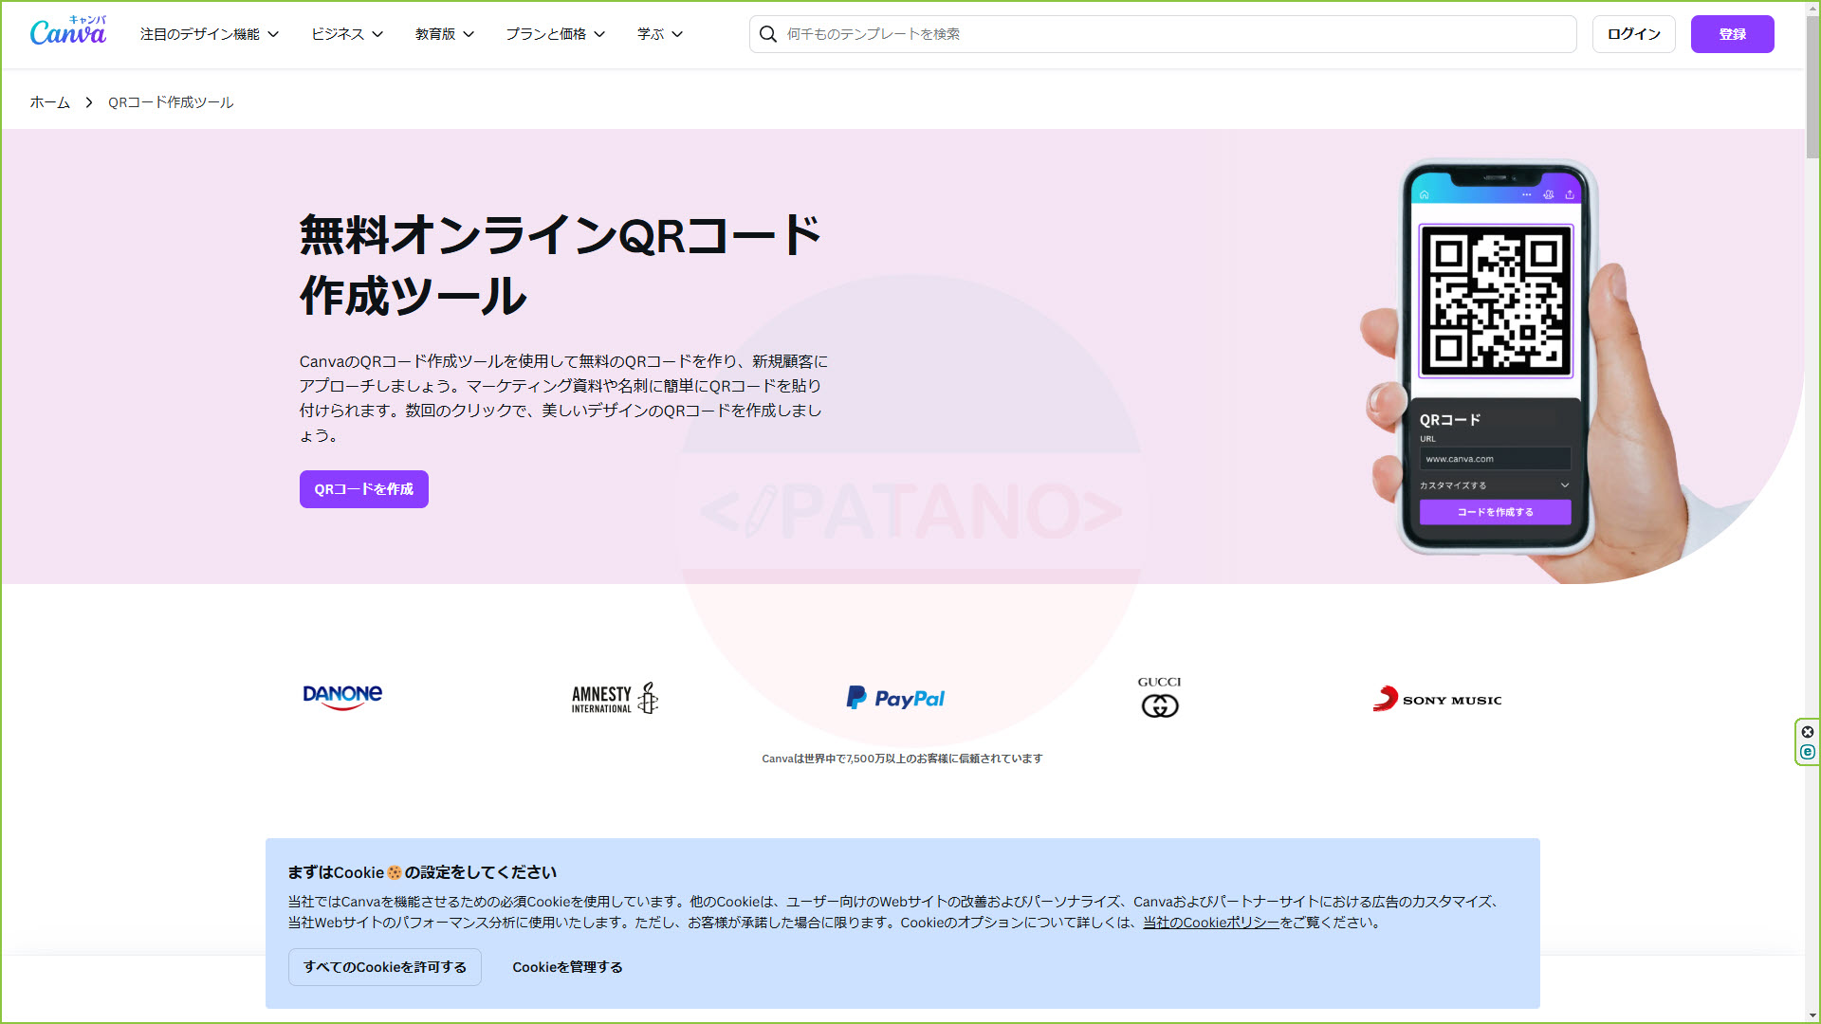Click the scrollbar up arrow

pyautogui.click(x=1812, y=8)
